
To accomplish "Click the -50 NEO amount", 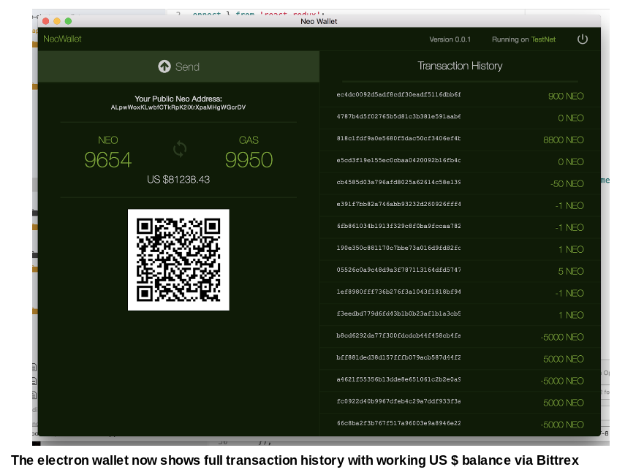I will [x=567, y=183].
